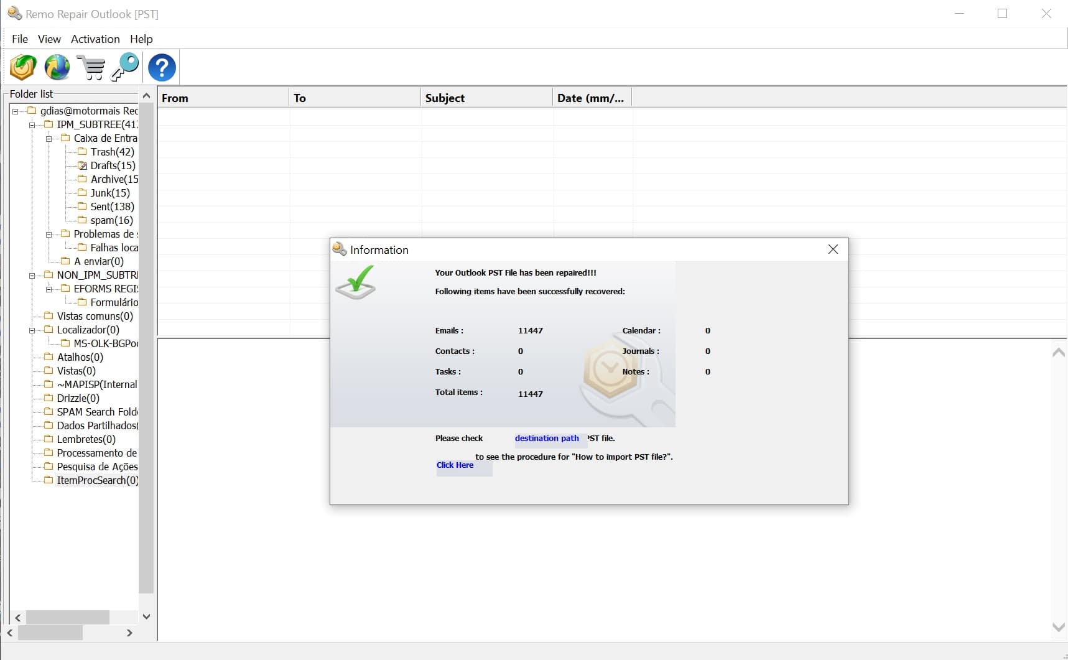Select the spam(16) folder
This screenshot has width=1068, height=660.
click(x=111, y=220)
